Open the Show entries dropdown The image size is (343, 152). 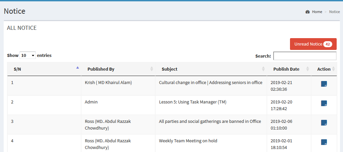coord(27,55)
